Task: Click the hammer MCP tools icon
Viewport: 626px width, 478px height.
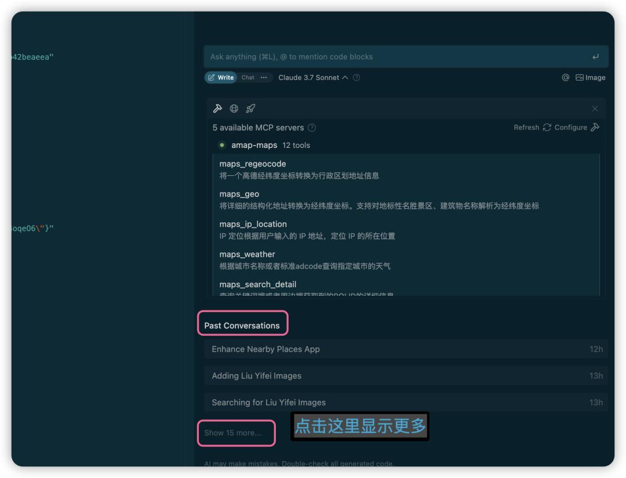Action: coord(218,108)
